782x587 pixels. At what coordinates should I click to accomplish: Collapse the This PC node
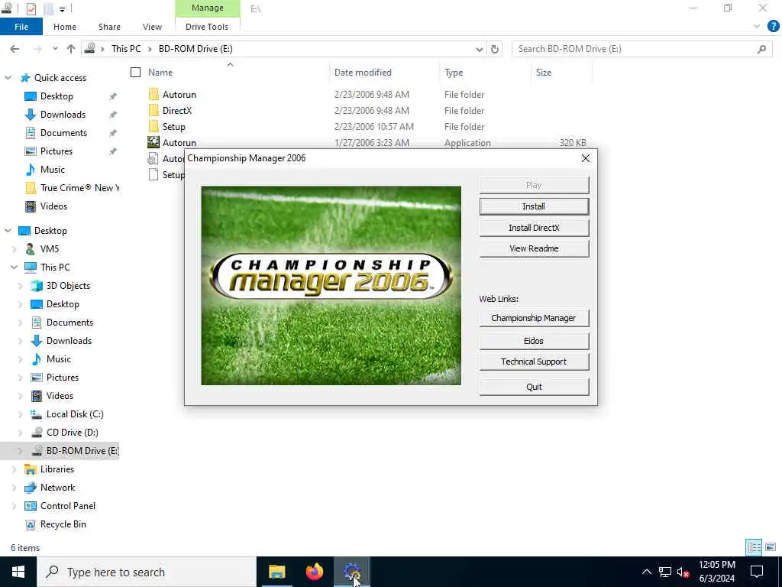click(x=14, y=268)
